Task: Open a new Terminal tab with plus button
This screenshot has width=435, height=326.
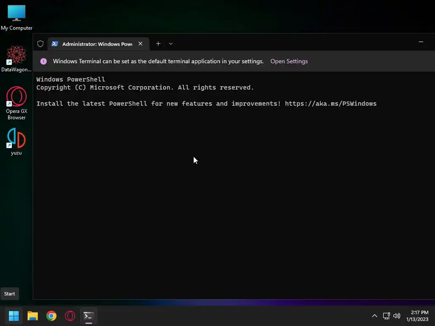Action: [158, 44]
